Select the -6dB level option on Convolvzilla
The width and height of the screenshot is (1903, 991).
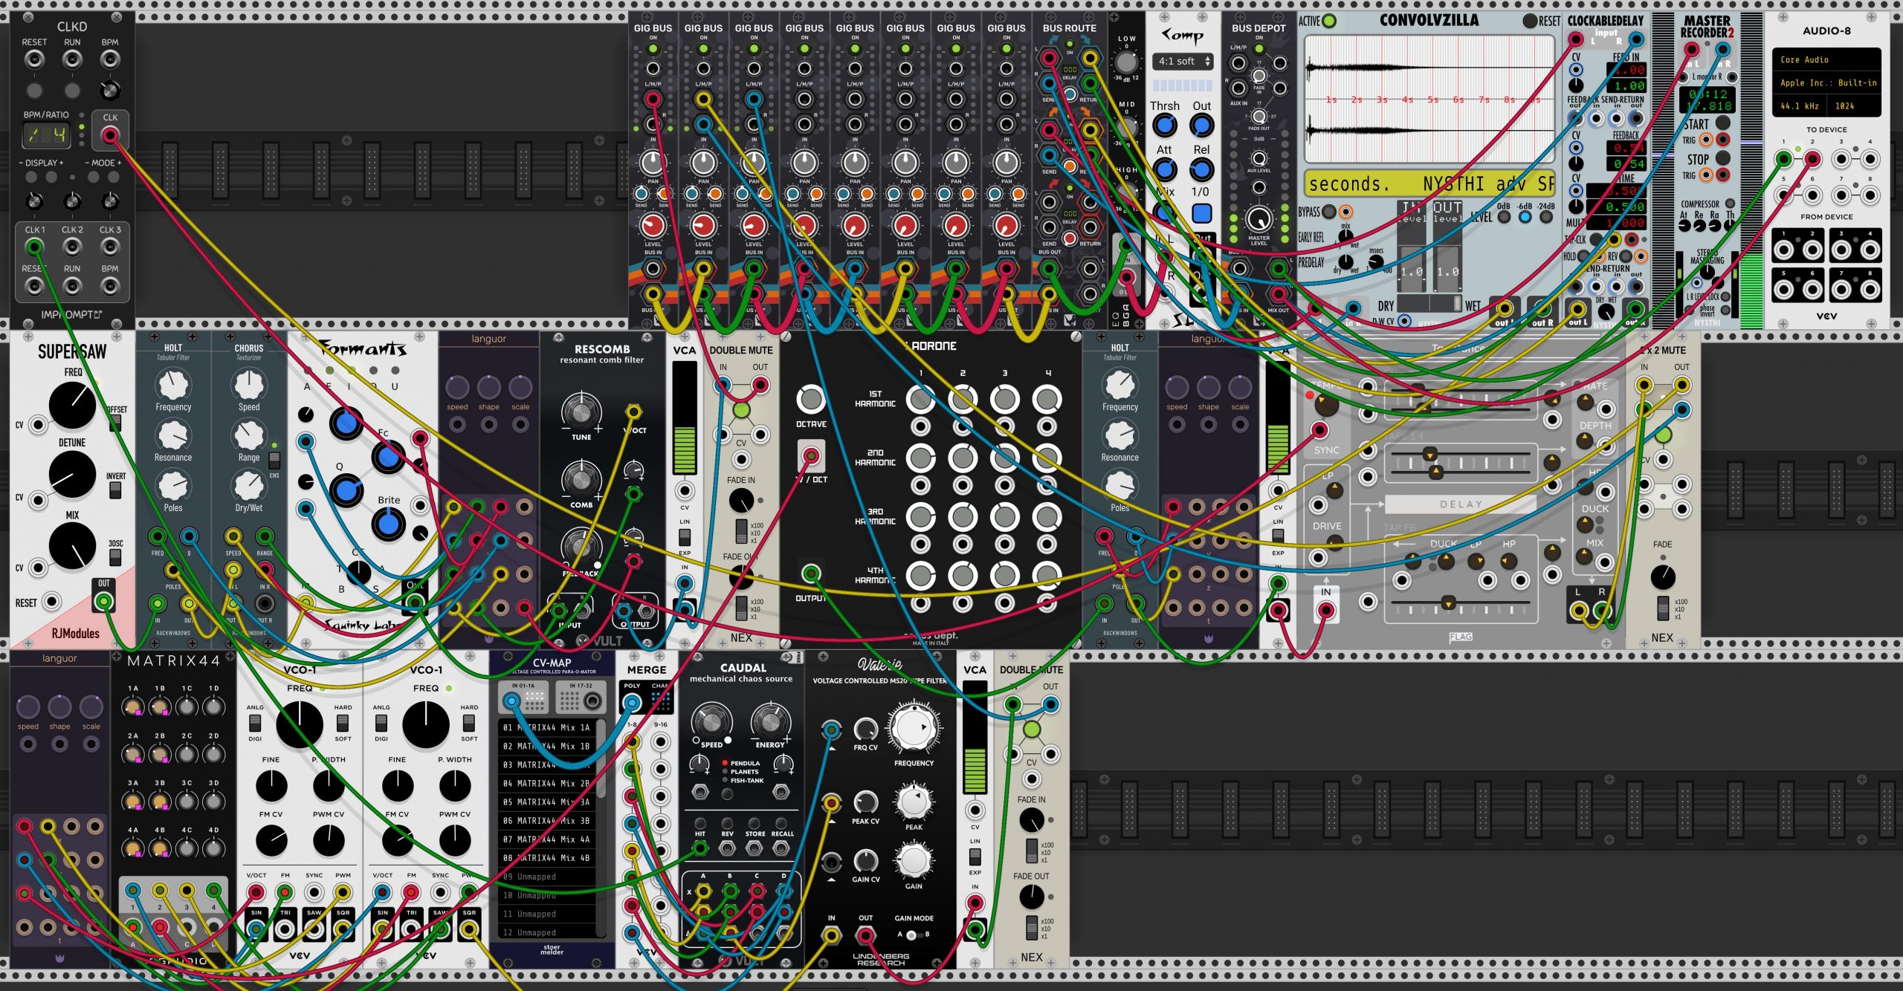pos(1525,217)
